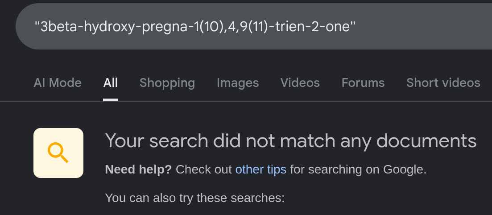Click the search query text in search box
The image size is (492, 215).
coord(195,26)
